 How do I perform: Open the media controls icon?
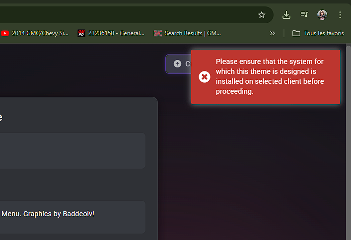pos(304,15)
